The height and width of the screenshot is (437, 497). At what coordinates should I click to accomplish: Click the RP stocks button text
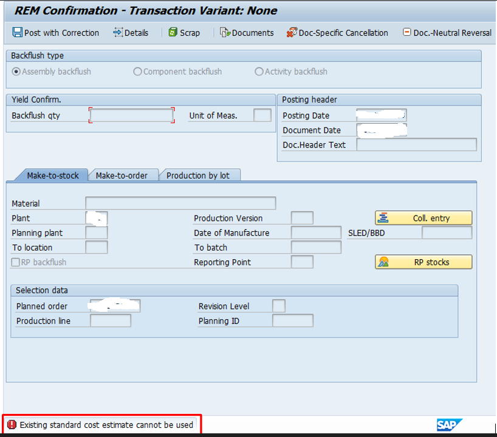432,262
